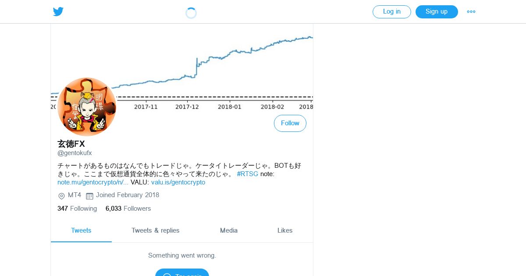View the 6,033 Followers list
Image resolution: width=526 pixels, height=276 pixels.
(x=128, y=209)
